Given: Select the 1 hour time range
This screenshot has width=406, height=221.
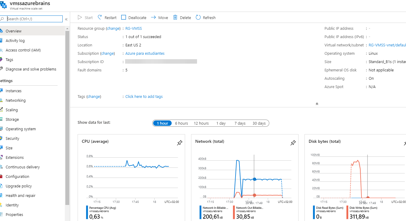Looking at the screenshot, I should (x=162, y=123).
